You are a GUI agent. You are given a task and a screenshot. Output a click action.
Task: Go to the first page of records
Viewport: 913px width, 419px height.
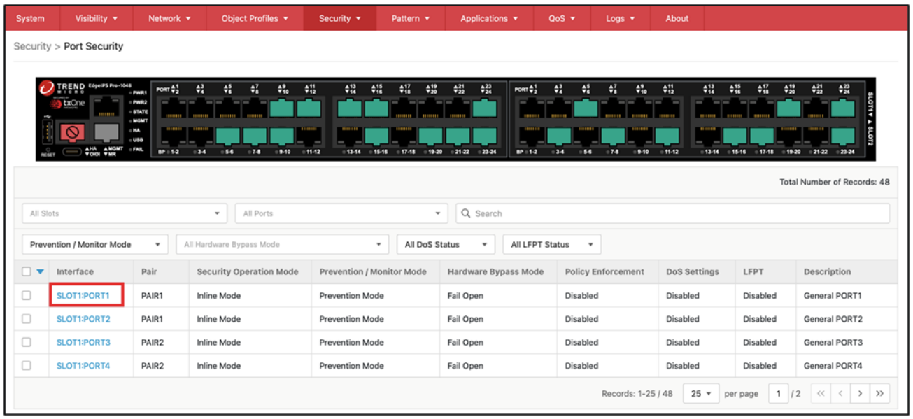[x=821, y=394]
